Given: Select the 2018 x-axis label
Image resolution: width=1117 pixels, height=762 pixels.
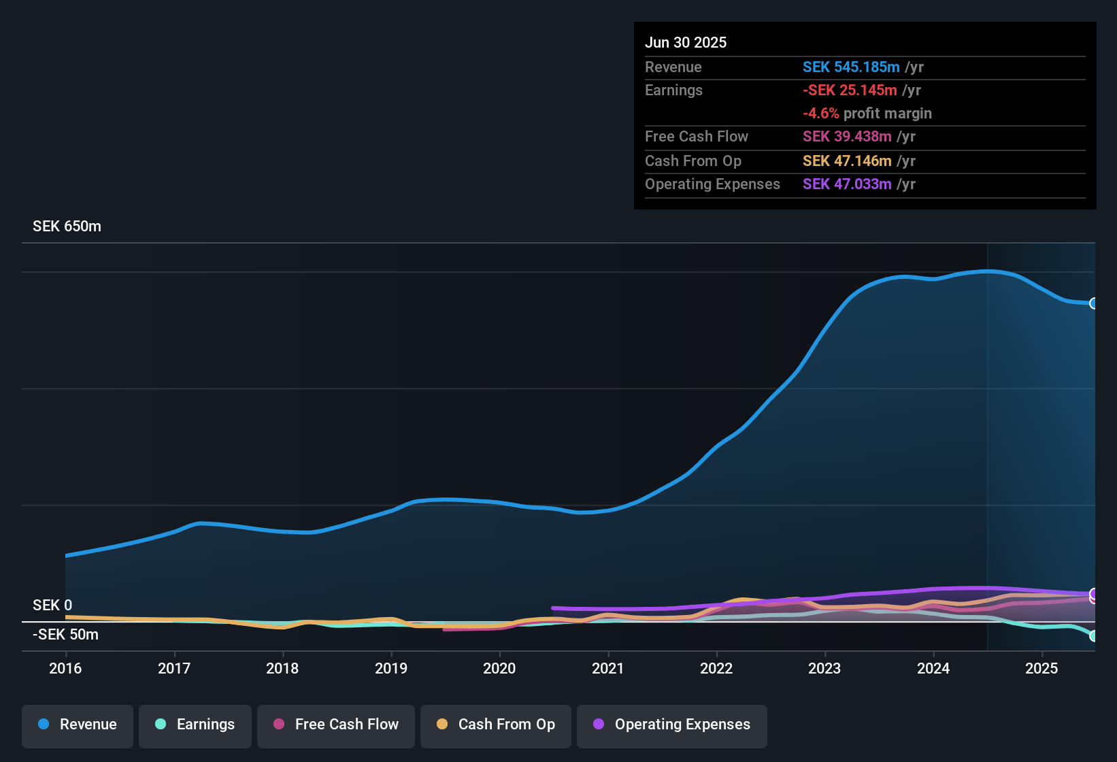Looking at the screenshot, I should click(282, 669).
